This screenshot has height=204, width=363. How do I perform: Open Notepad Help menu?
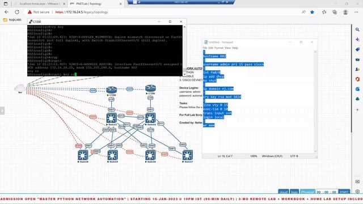click(x=235, y=48)
